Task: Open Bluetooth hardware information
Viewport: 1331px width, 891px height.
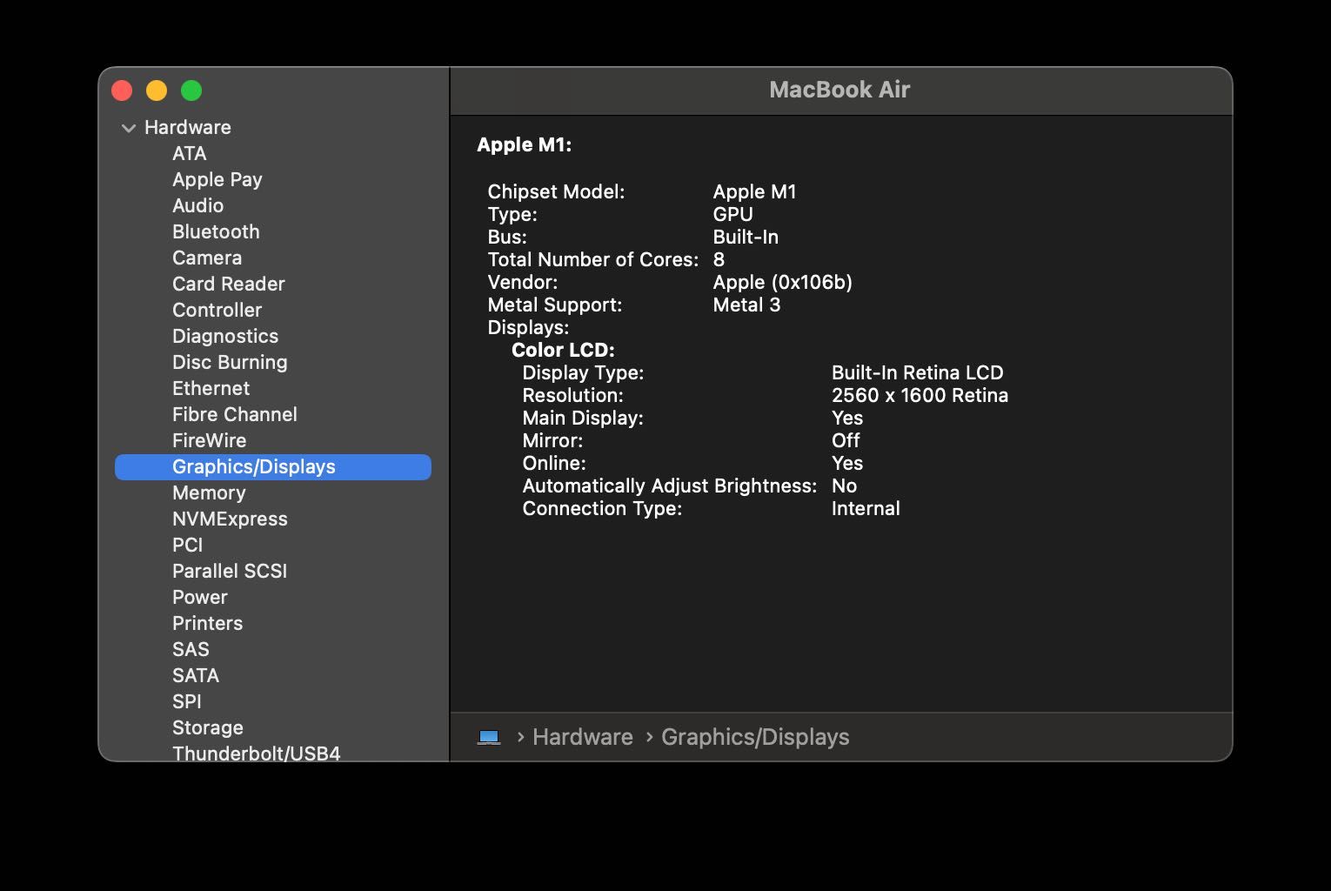Action: (x=216, y=231)
